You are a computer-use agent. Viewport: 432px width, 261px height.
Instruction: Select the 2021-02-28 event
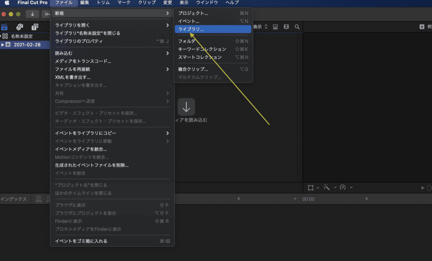click(x=27, y=45)
